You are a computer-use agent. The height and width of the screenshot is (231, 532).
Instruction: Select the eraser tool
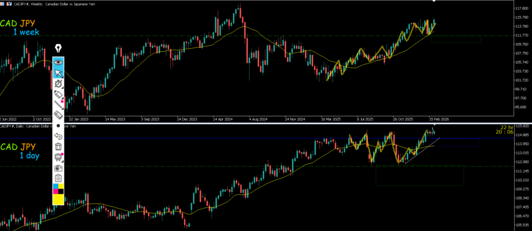pyautogui.click(x=58, y=116)
